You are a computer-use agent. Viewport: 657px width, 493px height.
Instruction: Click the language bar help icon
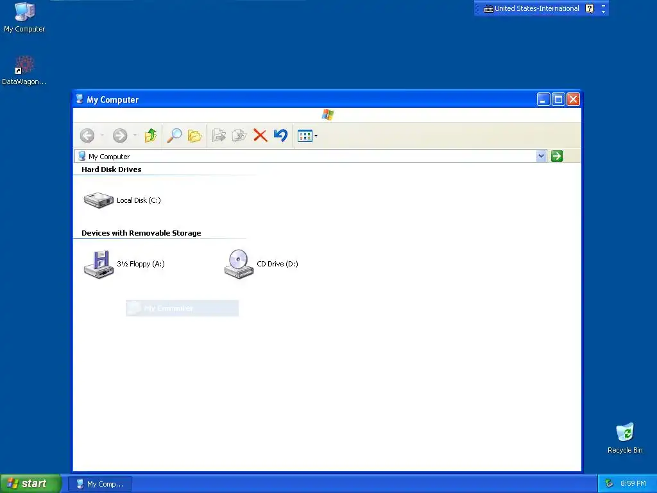click(589, 8)
